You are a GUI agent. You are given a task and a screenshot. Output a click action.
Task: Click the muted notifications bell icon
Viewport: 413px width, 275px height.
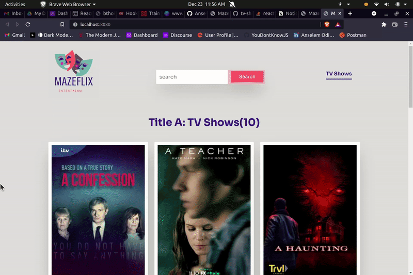pos(232,4)
